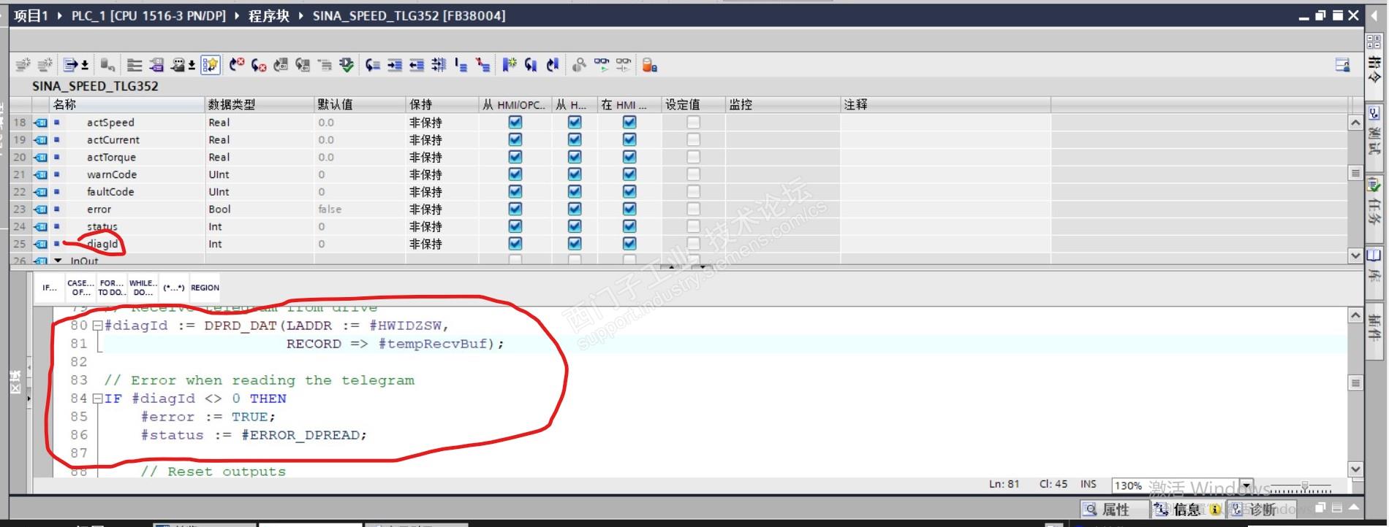Insert a CASE OF statement template
Image resolution: width=1389 pixels, height=527 pixels.
click(80, 288)
